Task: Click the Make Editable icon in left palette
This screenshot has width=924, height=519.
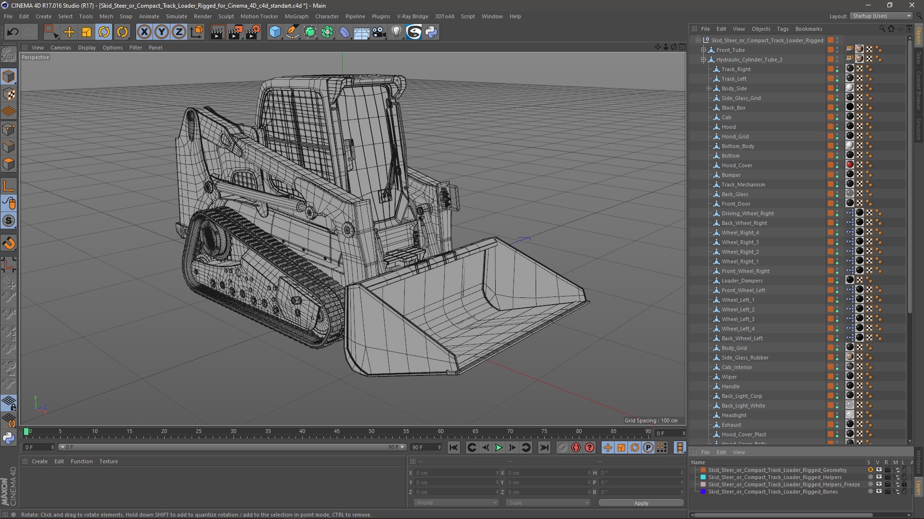Action: point(9,55)
